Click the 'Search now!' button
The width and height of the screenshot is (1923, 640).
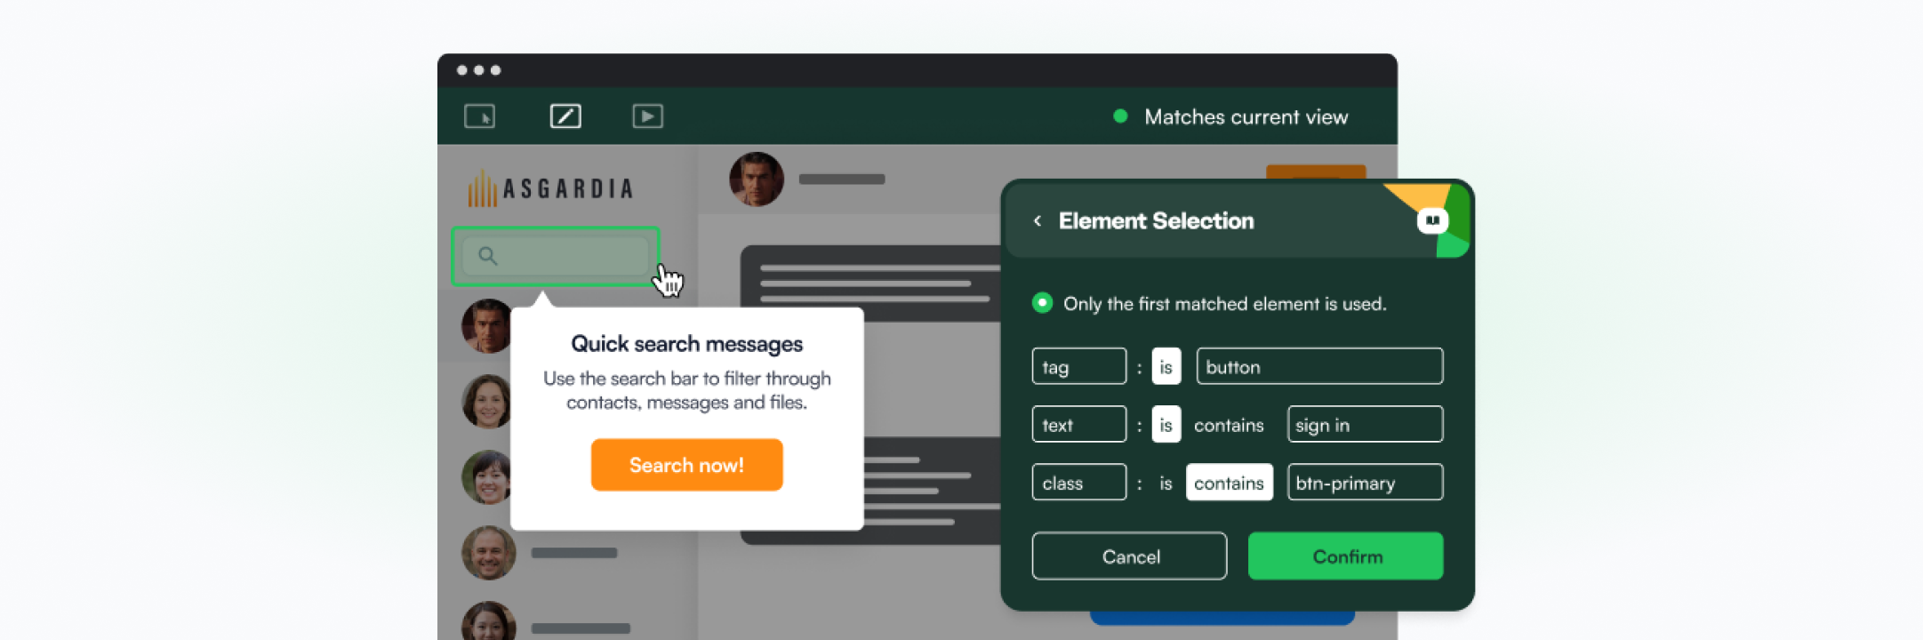(686, 465)
